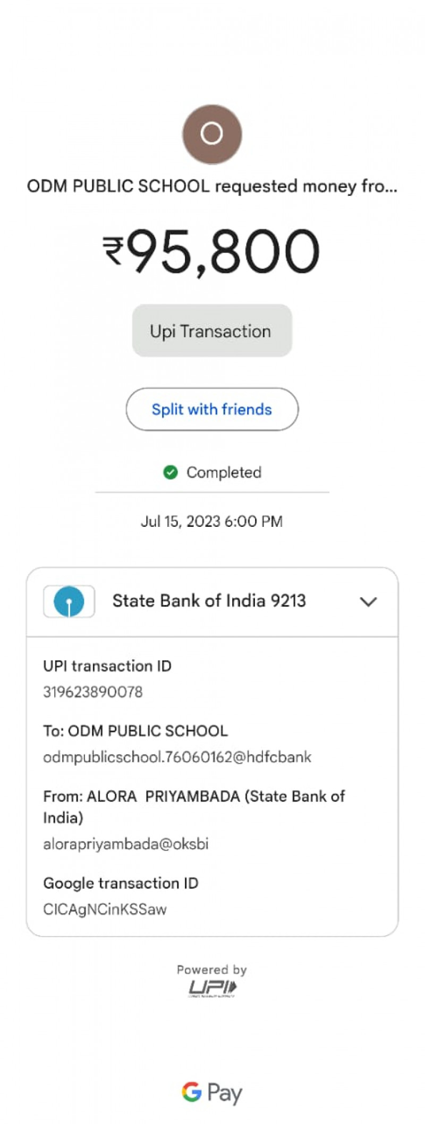Tap the odmpublicschool.76060162@hdfcbank UPI address
Image resolution: width=425 pixels, height=1124 pixels.
[177, 757]
